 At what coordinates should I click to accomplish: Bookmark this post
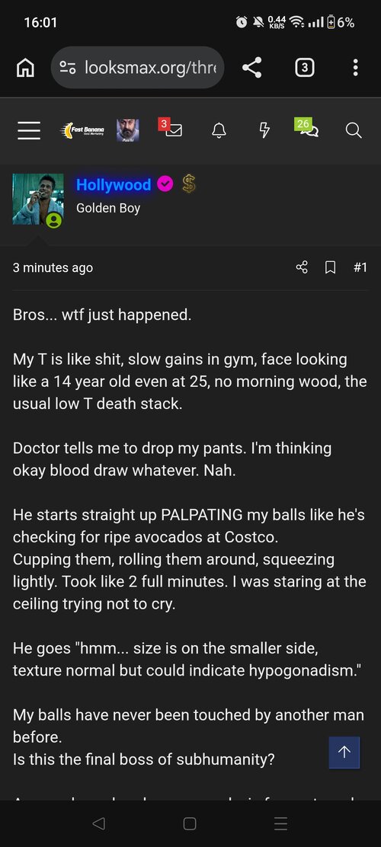330,267
